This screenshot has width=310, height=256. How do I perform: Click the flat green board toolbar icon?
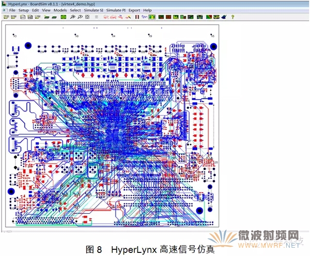coord(54,18)
